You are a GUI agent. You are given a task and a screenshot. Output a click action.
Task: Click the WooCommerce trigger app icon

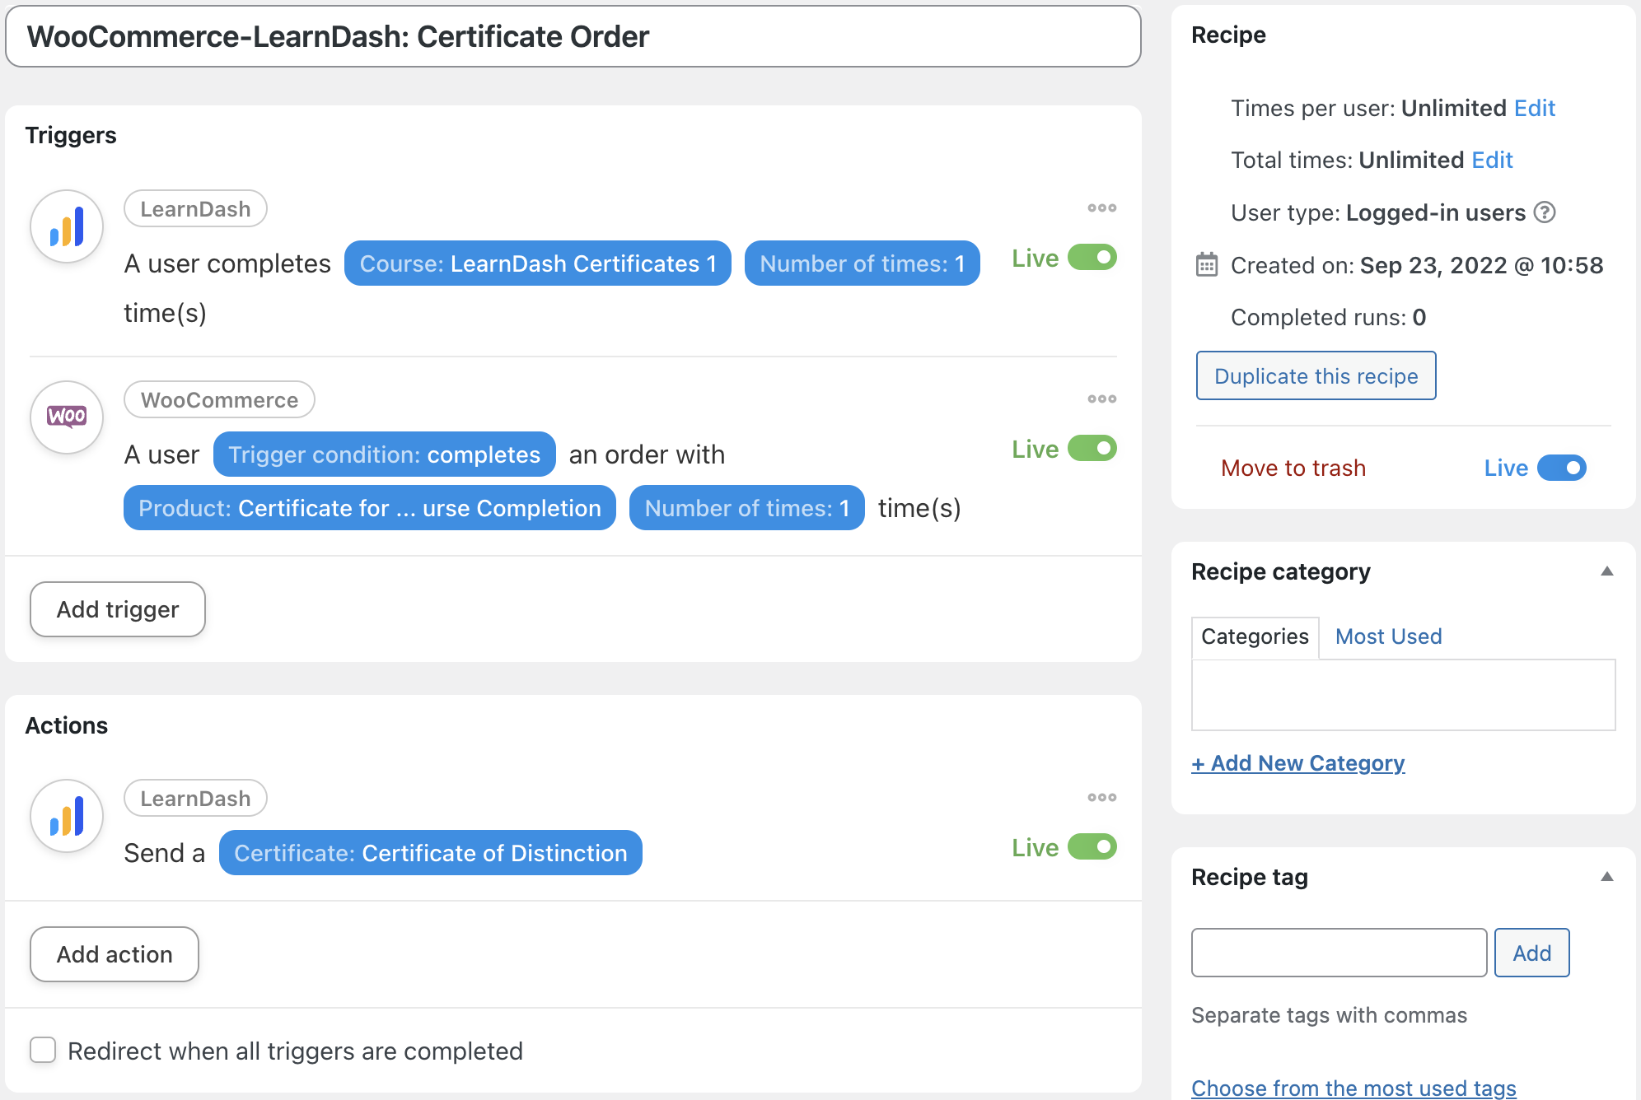pyautogui.click(x=66, y=417)
